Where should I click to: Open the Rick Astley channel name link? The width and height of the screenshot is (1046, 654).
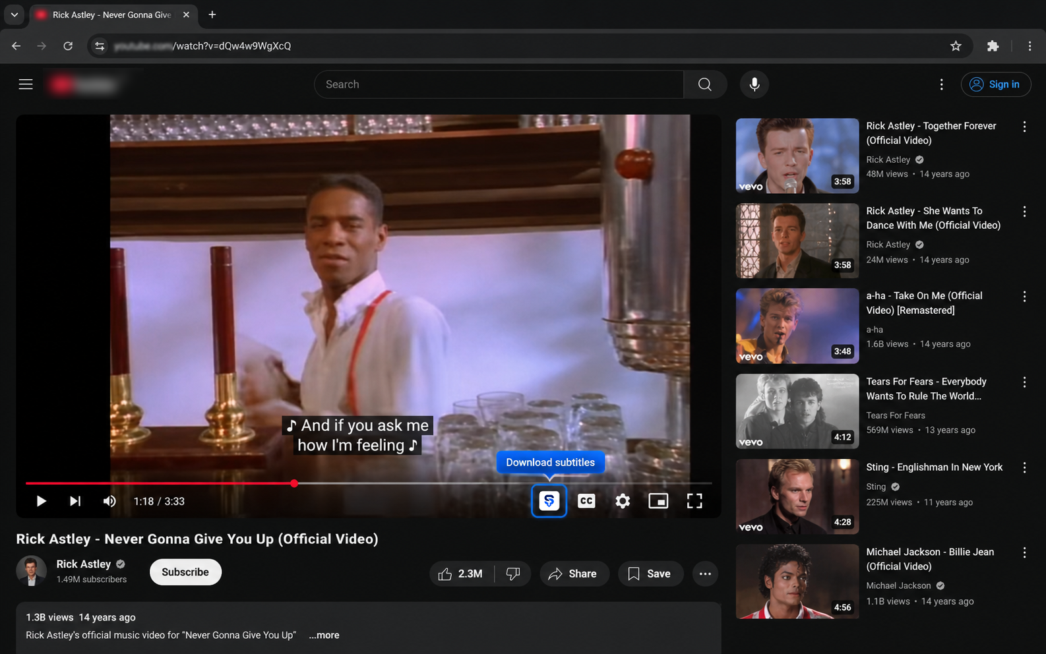tap(84, 564)
